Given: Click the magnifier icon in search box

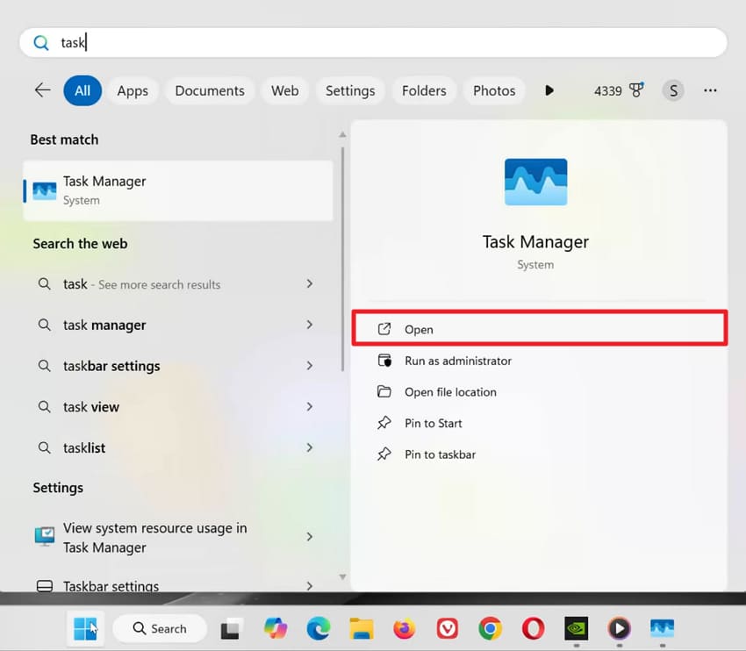Looking at the screenshot, I should (x=41, y=43).
